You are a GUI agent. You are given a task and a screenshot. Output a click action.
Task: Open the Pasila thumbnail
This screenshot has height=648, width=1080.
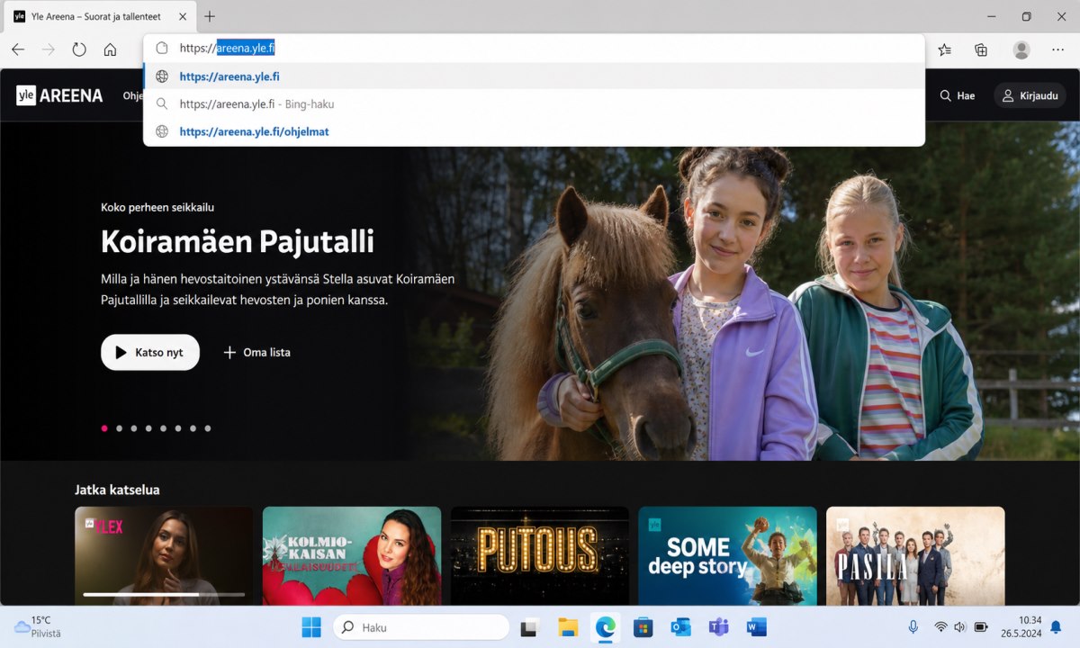click(x=915, y=555)
